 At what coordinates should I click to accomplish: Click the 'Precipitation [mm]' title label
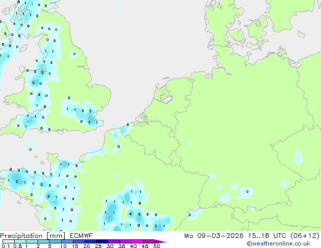pyautogui.click(x=33, y=236)
